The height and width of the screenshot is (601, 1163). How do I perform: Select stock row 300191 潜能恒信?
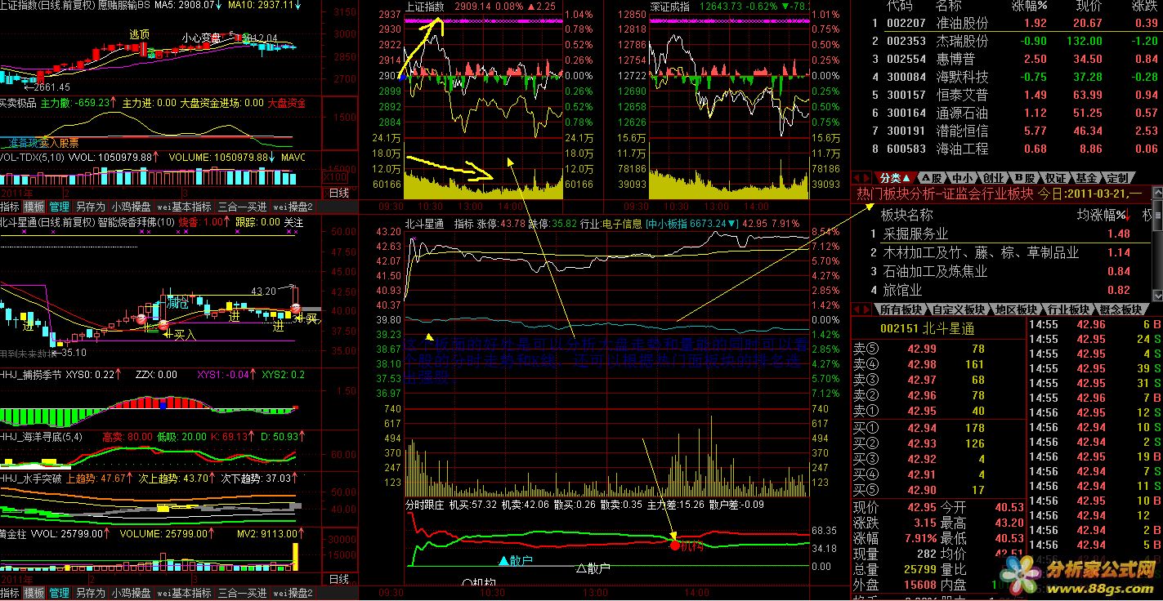point(1007,131)
